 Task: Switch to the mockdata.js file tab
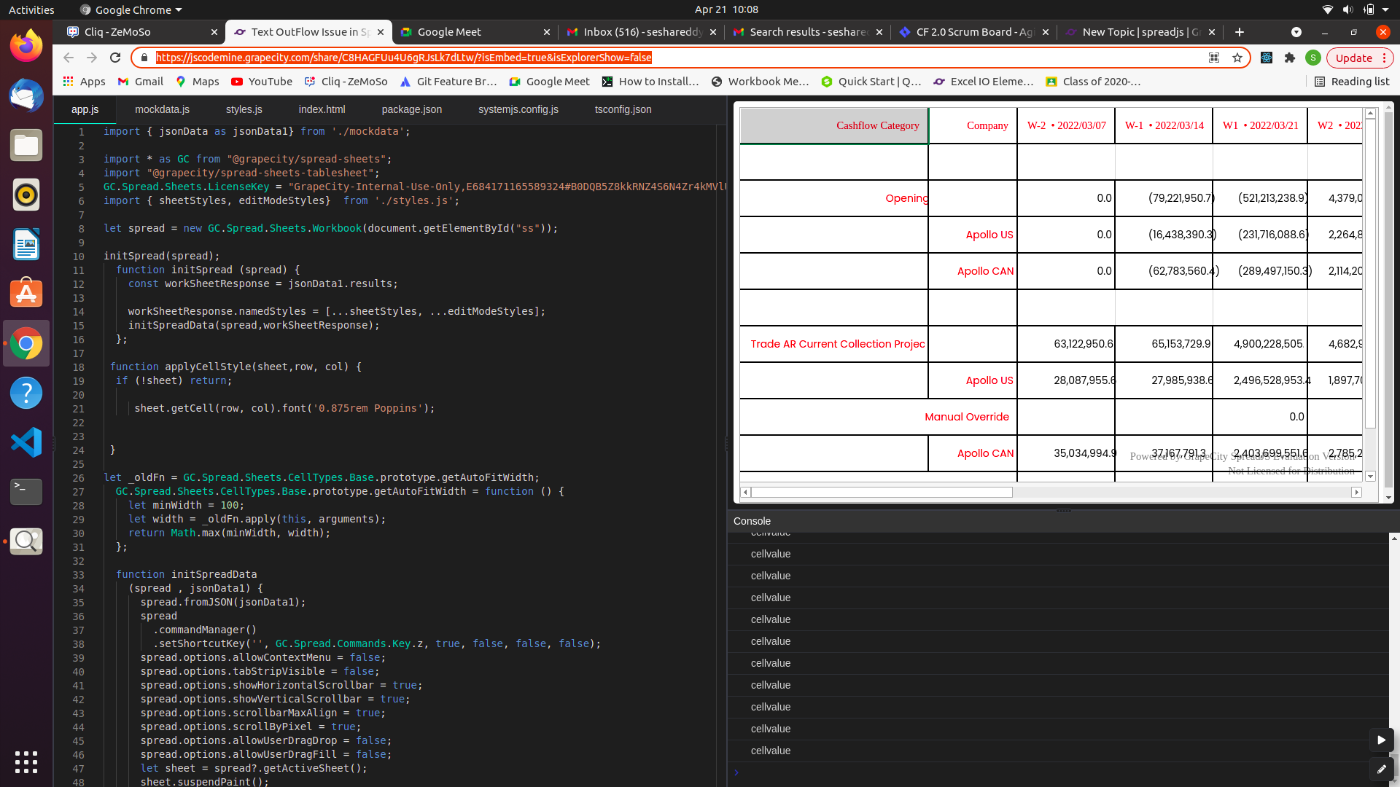click(162, 109)
